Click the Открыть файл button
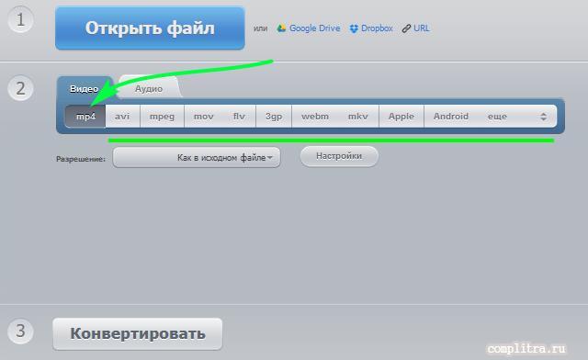 (150, 28)
